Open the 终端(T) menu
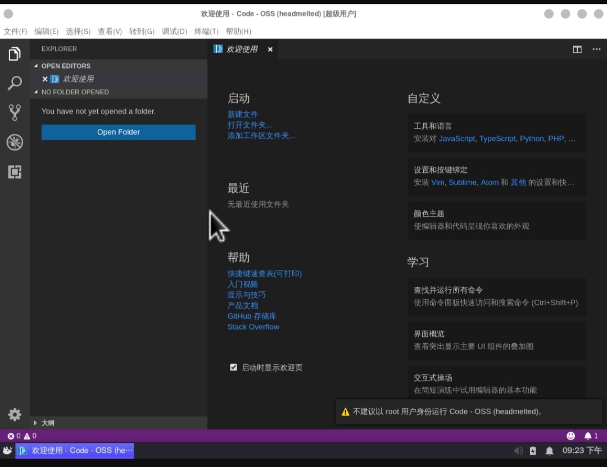 tap(206, 31)
